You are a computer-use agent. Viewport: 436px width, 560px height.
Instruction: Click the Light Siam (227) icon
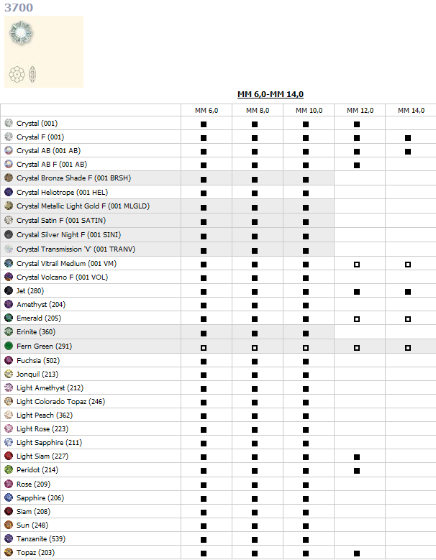(x=9, y=456)
